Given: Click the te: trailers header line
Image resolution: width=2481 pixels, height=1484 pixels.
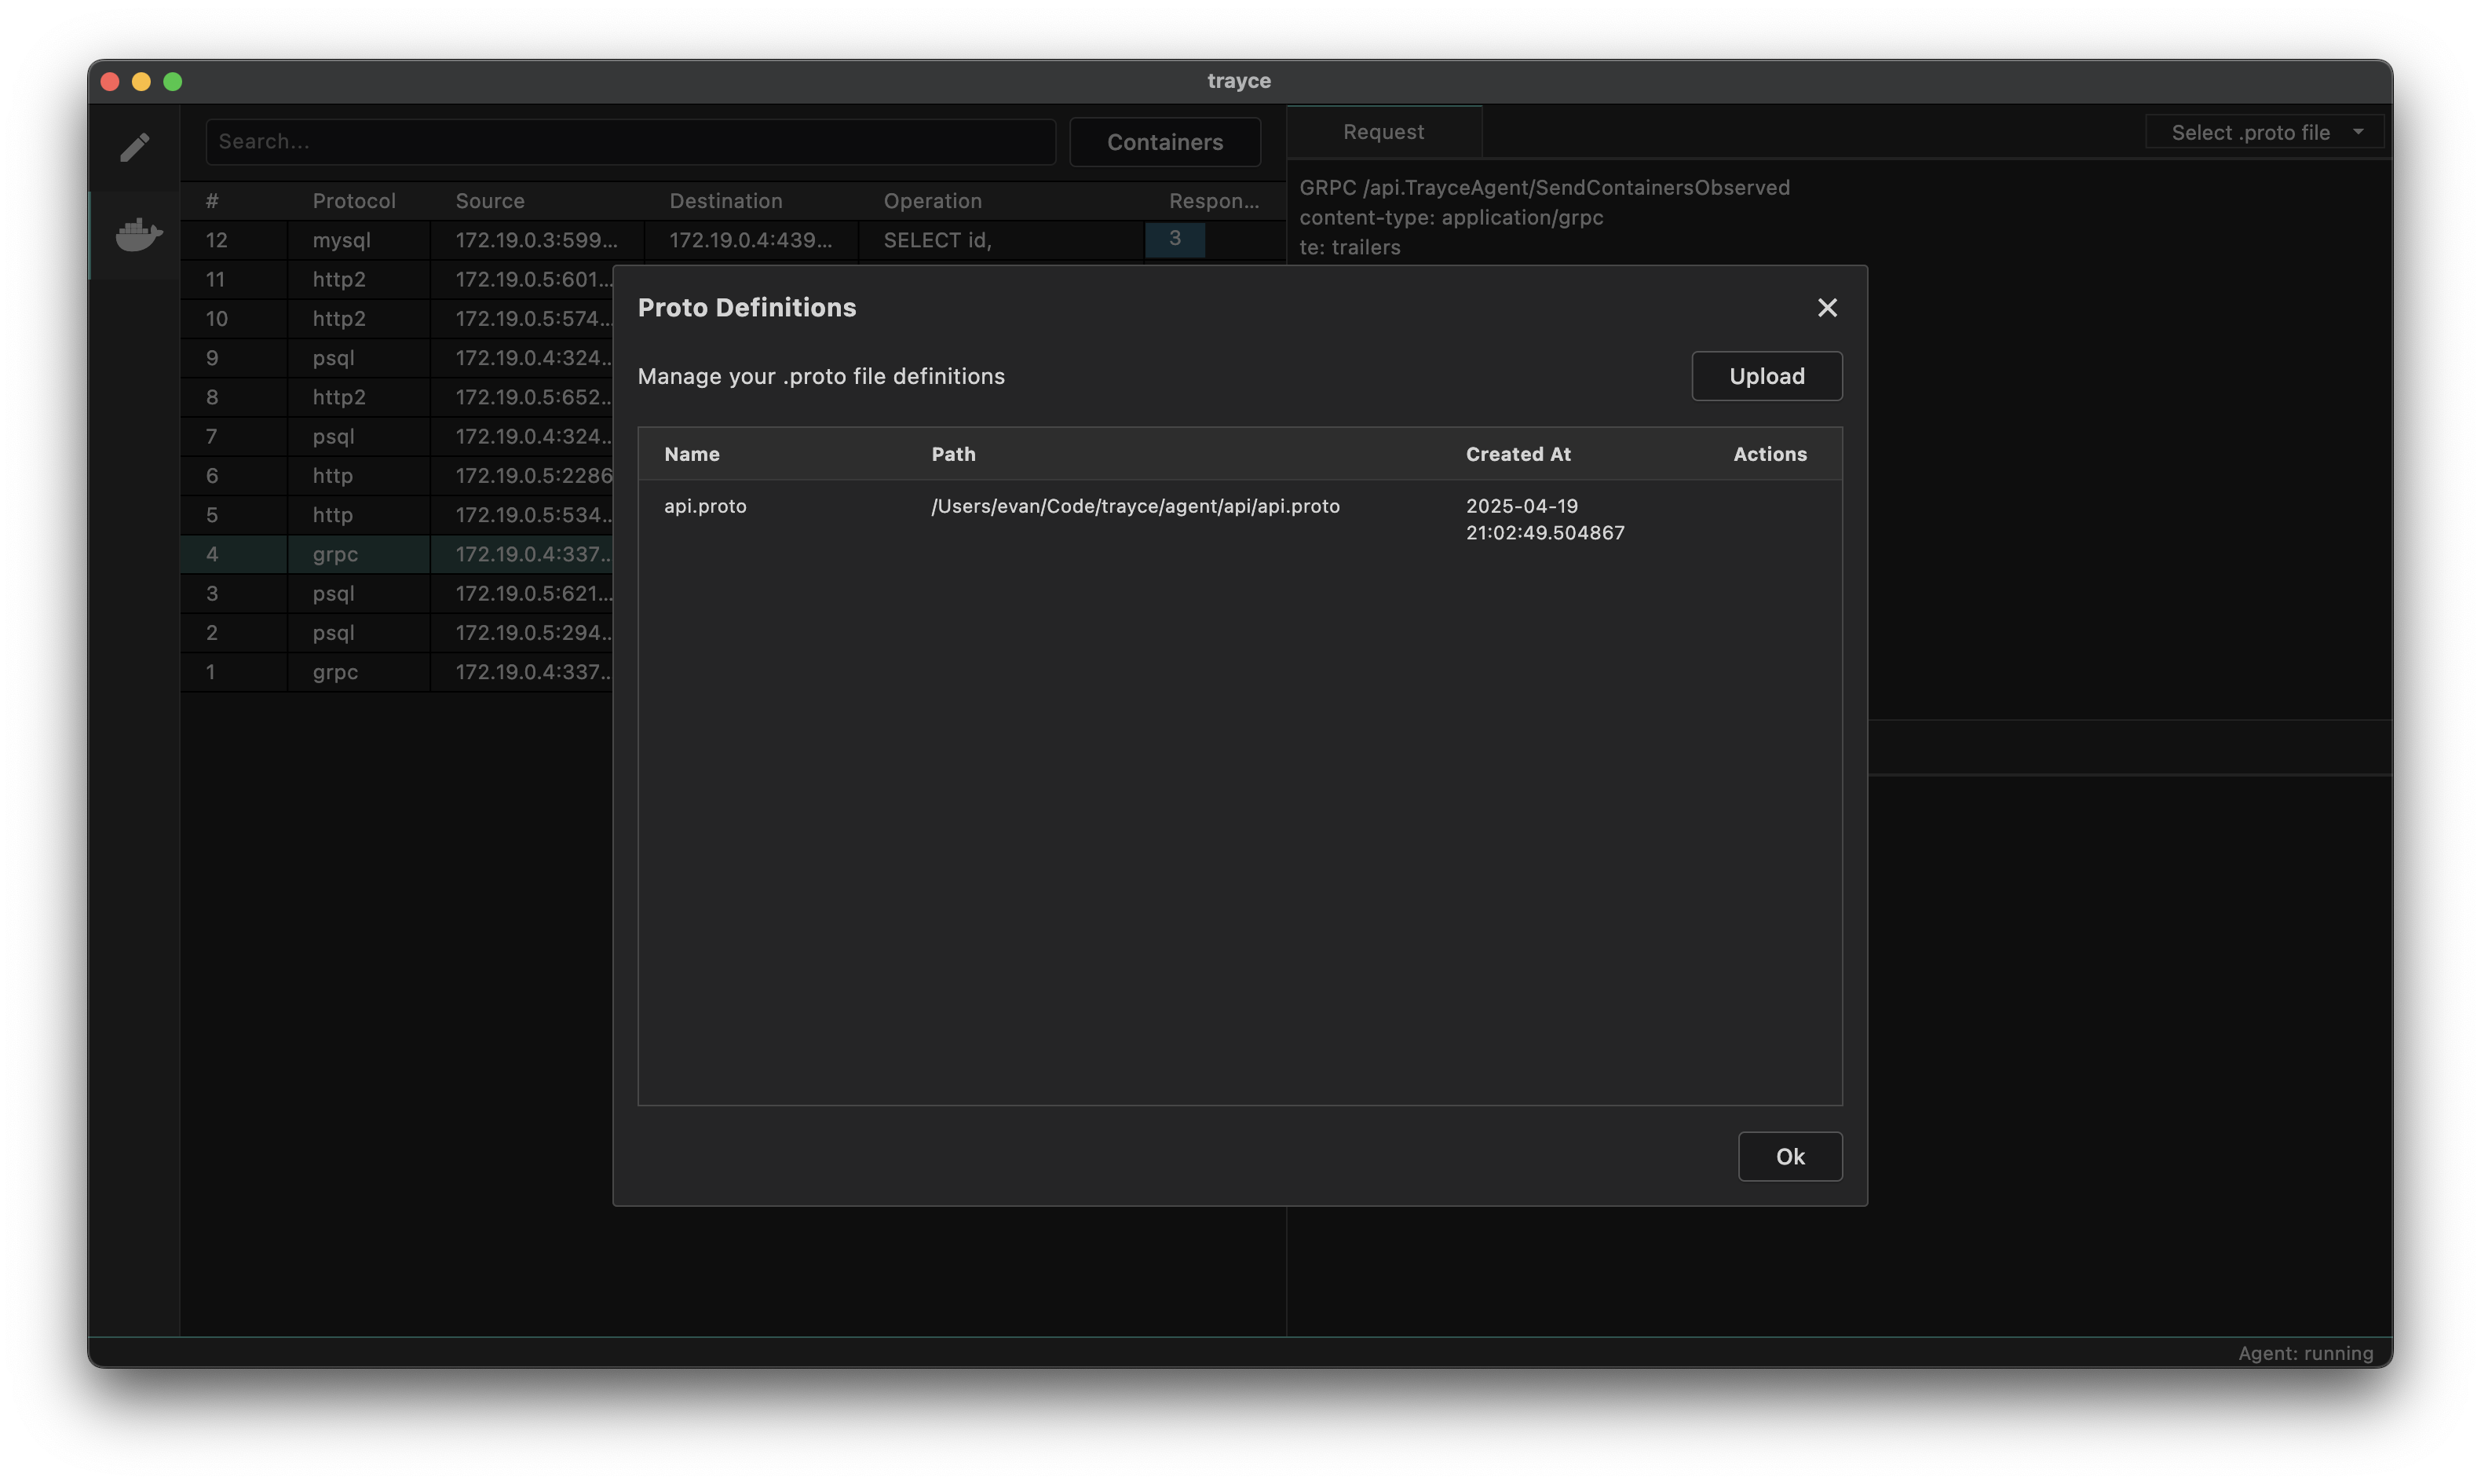Looking at the screenshot, I should (1350, 248).
